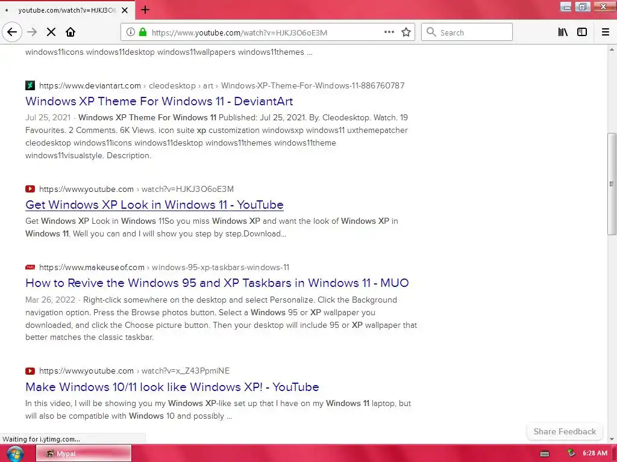Click the DeviantArt favicon beside deviantart.com URL
Viewport: 617px width, 462px height.
30,85
